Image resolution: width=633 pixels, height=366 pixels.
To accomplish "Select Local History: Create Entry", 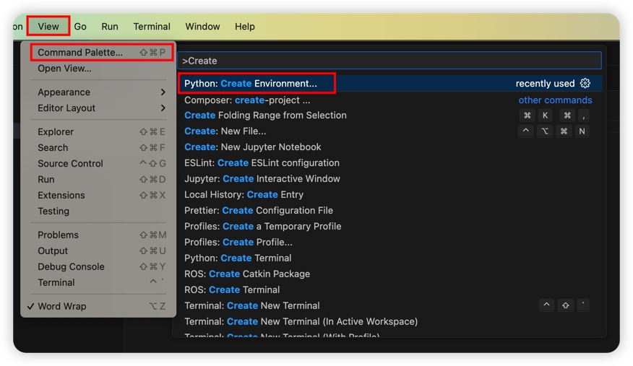I will click(x=389, y=195).
